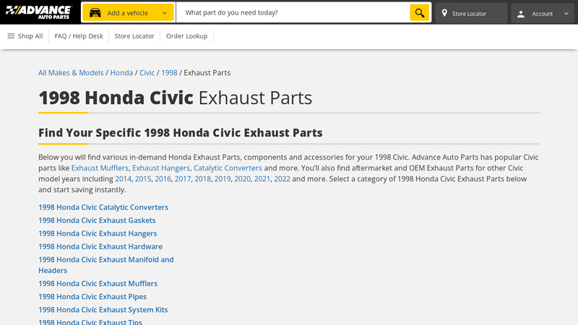Focus the part search input field

(293, 12)
